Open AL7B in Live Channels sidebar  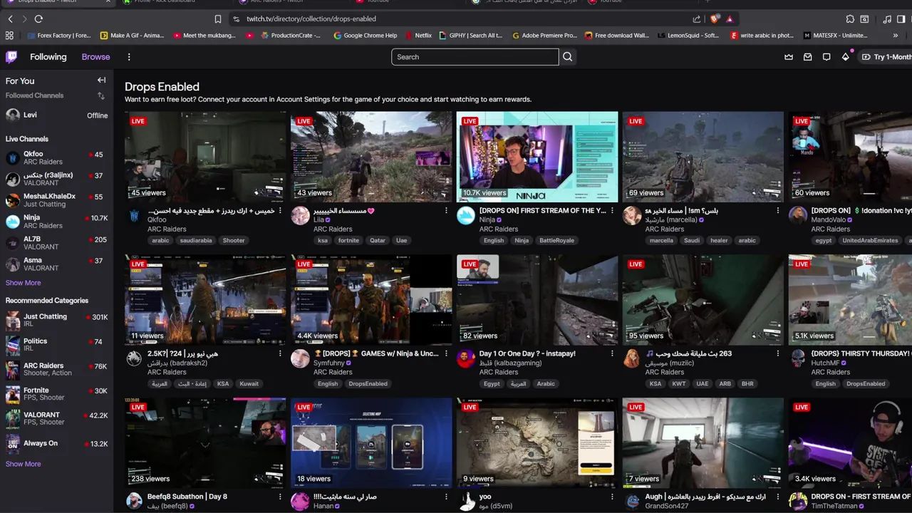coord(56,243)
